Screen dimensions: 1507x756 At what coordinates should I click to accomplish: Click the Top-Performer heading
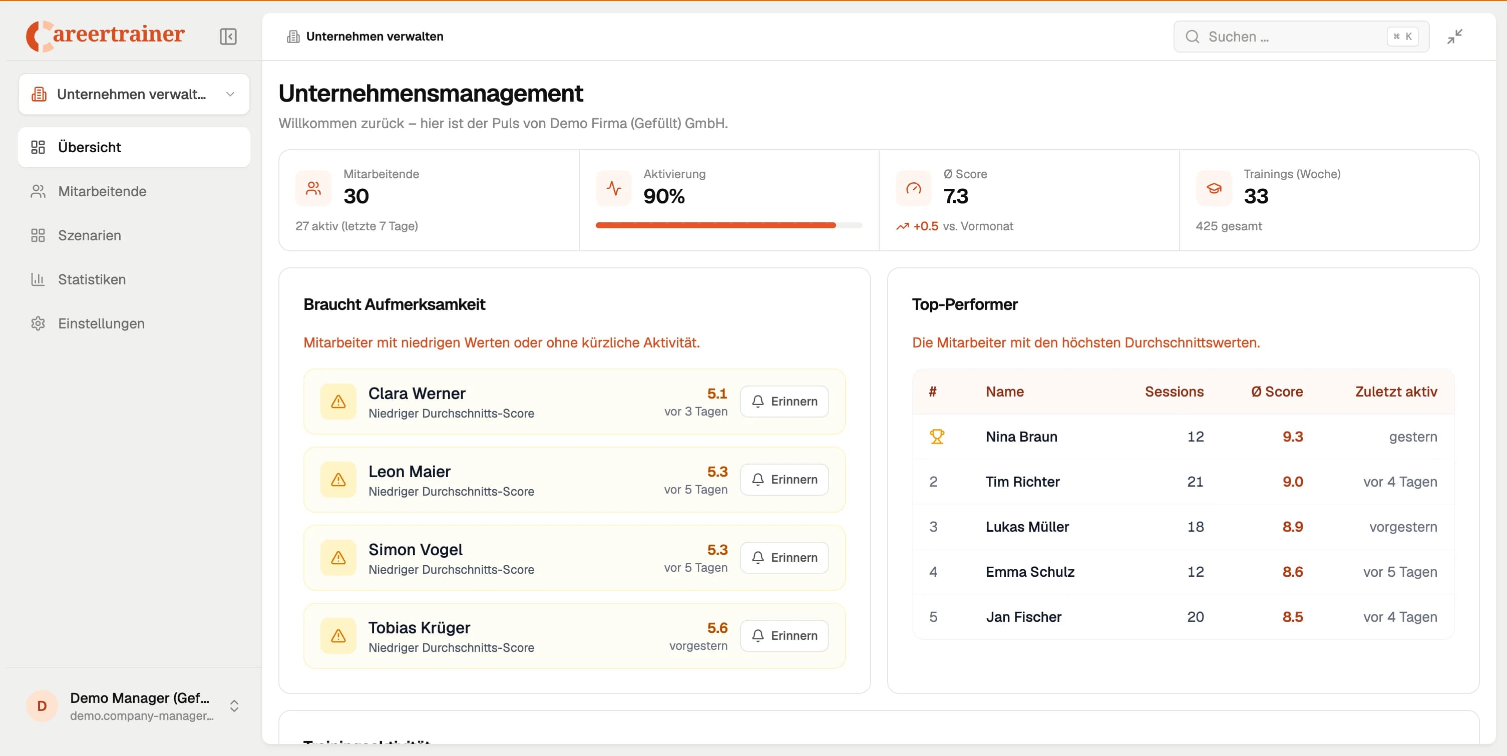965,304
